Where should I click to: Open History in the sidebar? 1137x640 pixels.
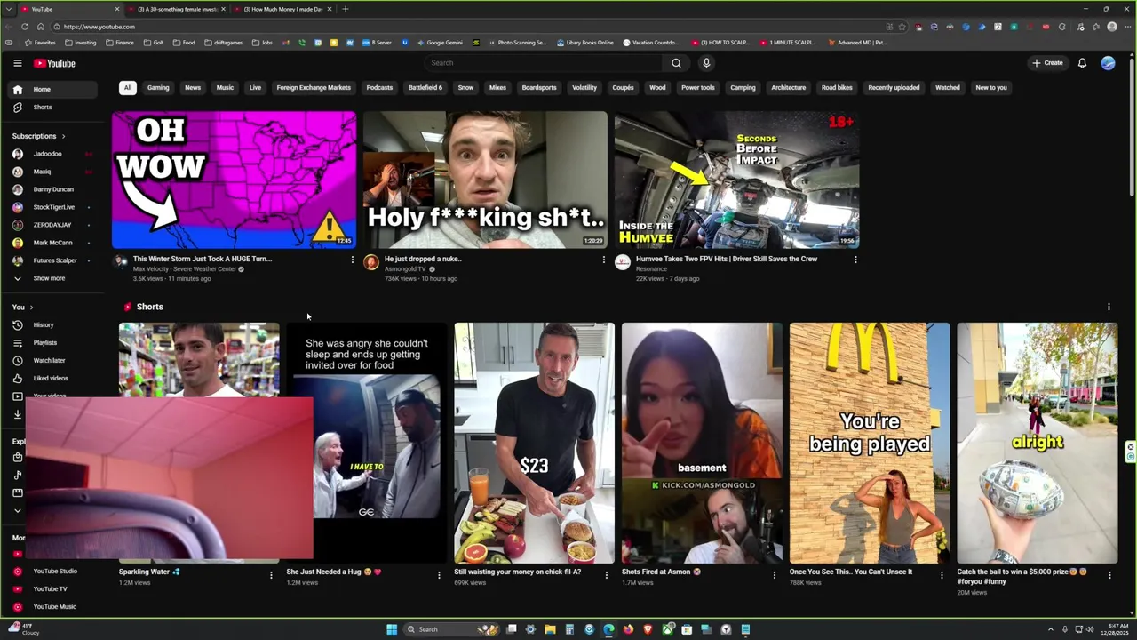point(53,324)
